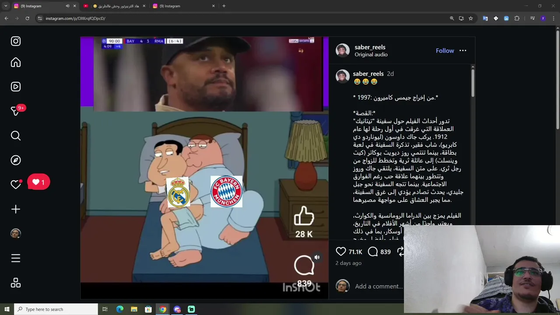Click saber_reels avatar in header
The image size is (560, 315).
(x=343, y=50)
